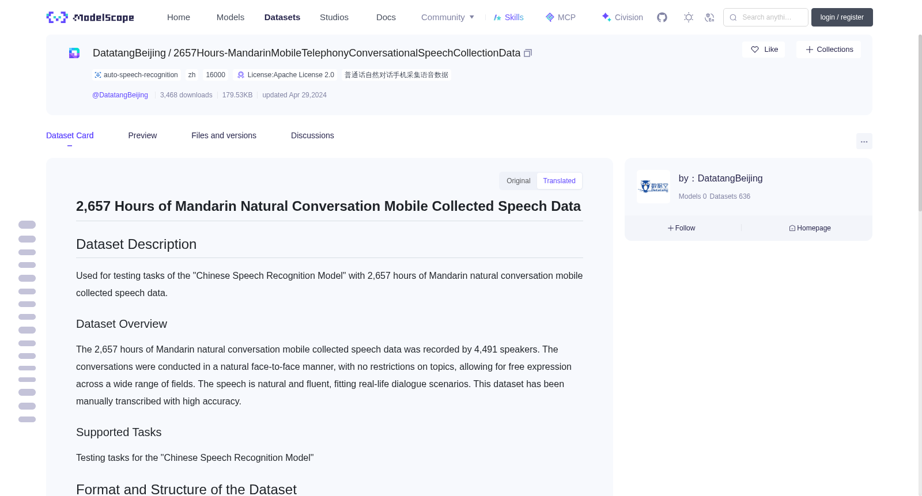The image size is (922, 496).
Task: Open the MCP page
Action: (560, 17)
